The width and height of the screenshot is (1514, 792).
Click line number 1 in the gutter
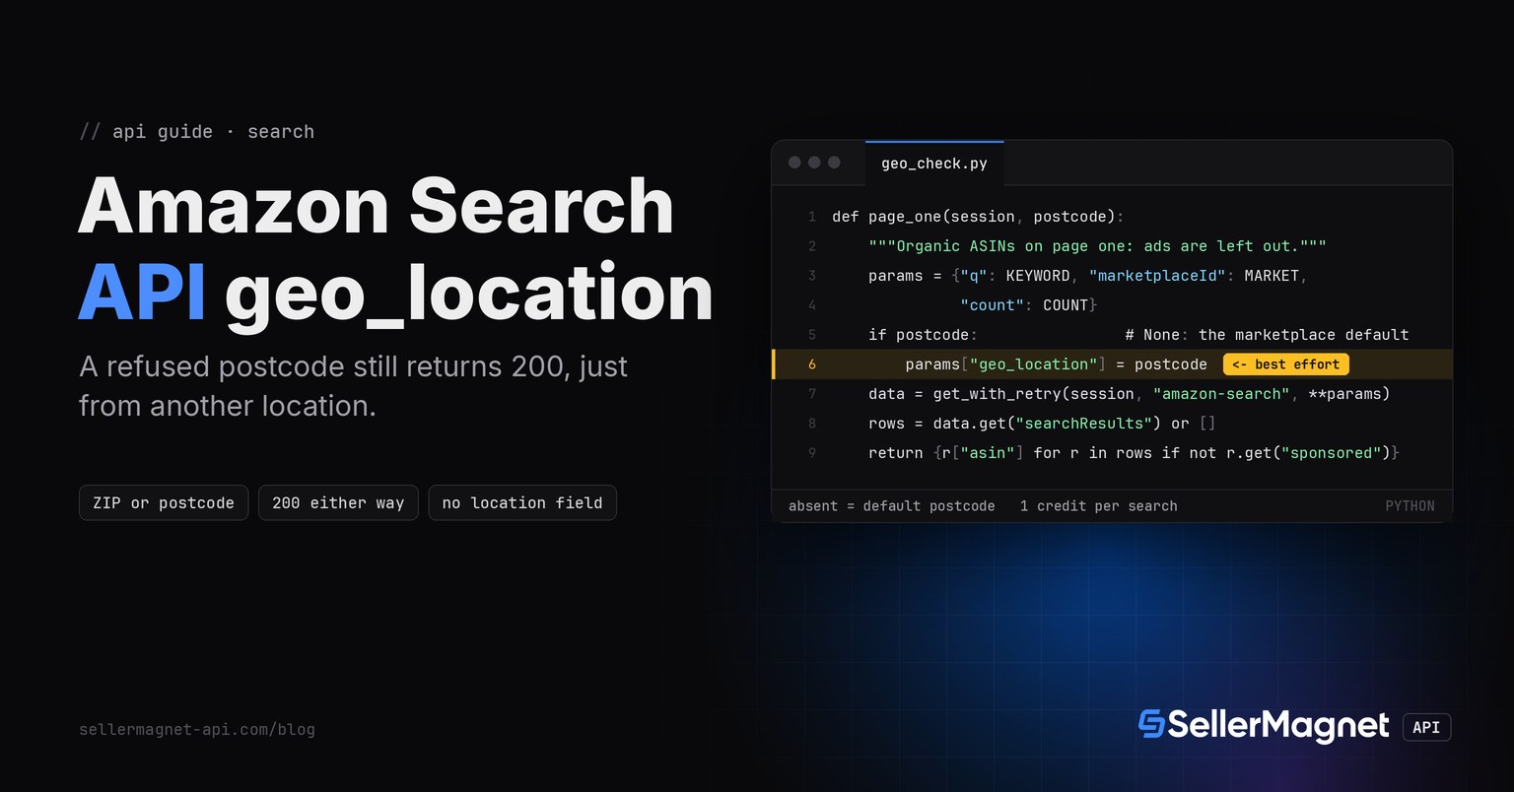[x=812, y=217]
